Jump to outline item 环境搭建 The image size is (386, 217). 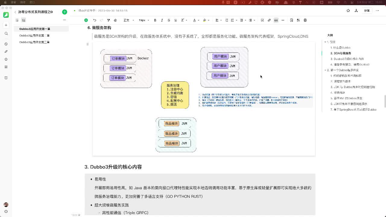pyautogui.click(x=338, y=93)
